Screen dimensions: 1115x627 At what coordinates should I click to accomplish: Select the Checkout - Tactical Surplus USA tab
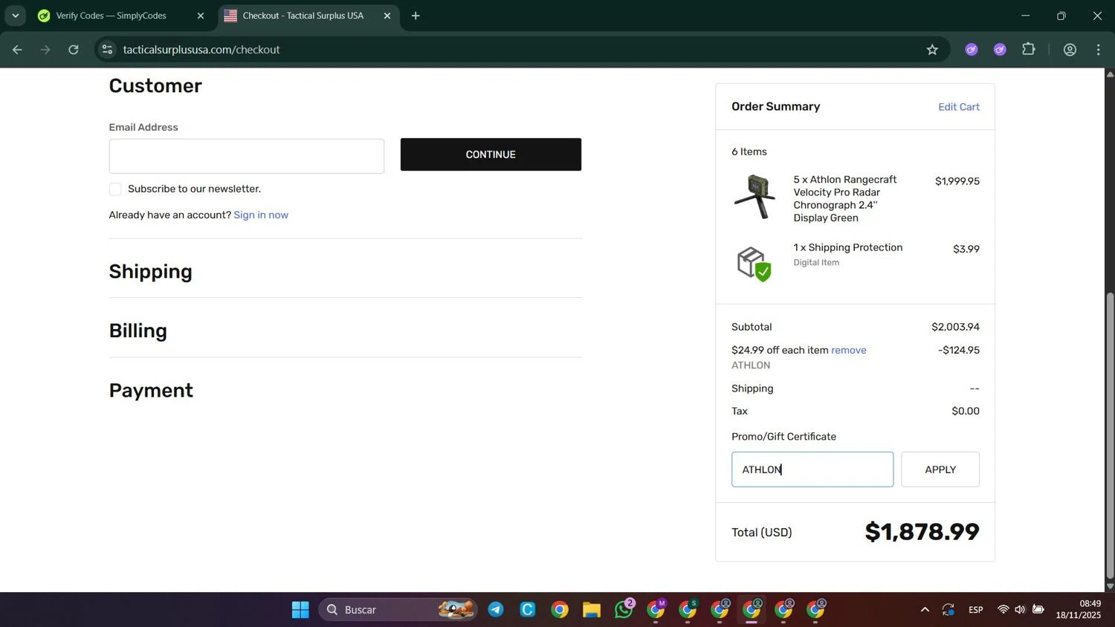[303, 16]
